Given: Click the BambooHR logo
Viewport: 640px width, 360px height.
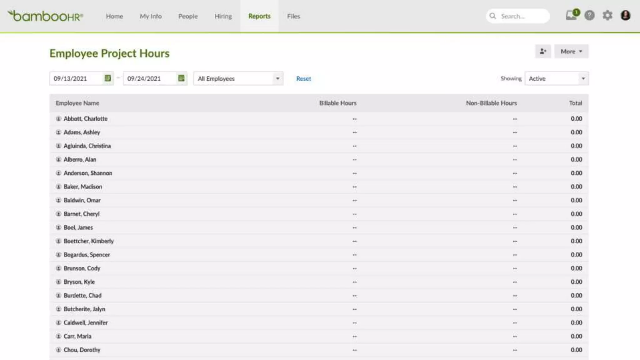Looking at the screenshot, I should 46,16.
